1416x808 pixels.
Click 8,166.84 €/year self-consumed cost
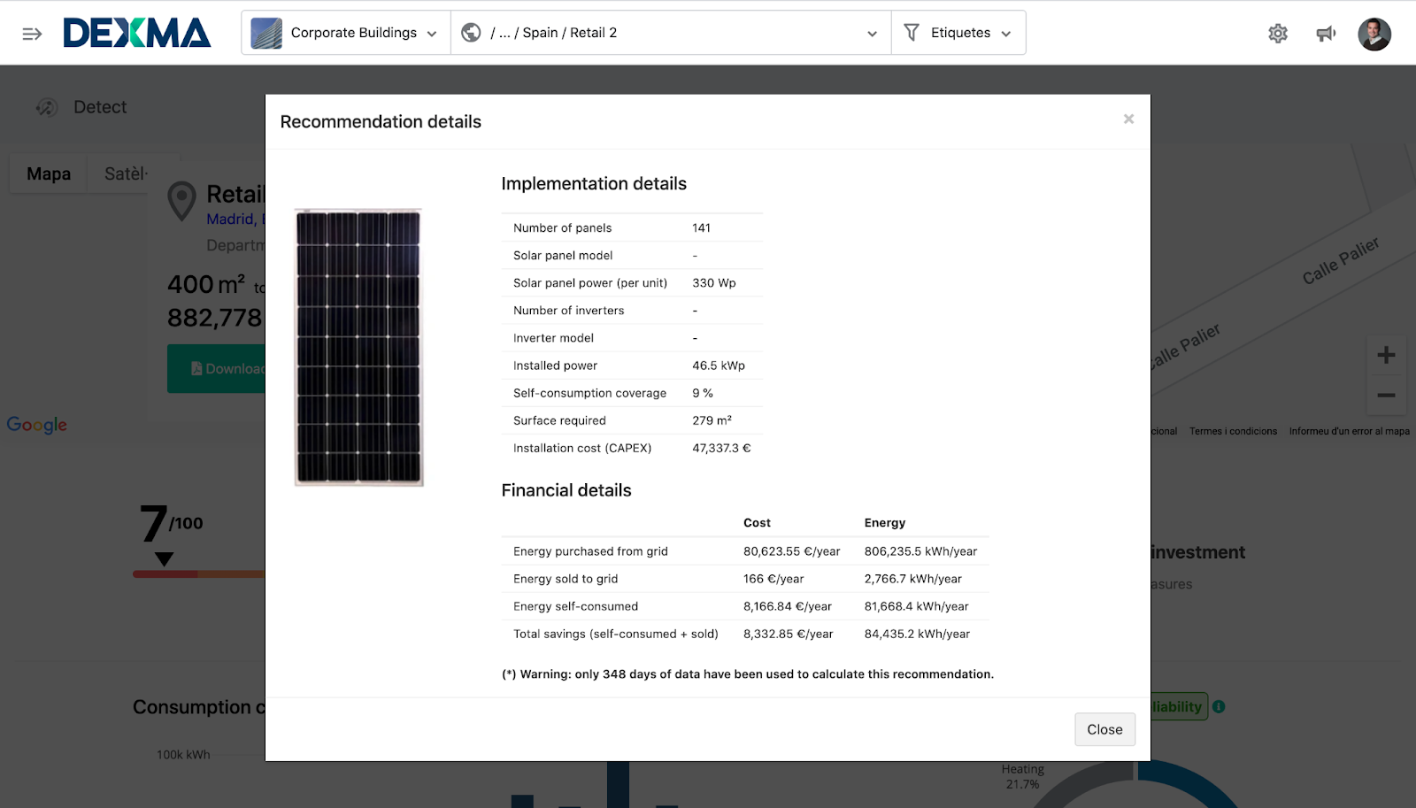(787, 605)
